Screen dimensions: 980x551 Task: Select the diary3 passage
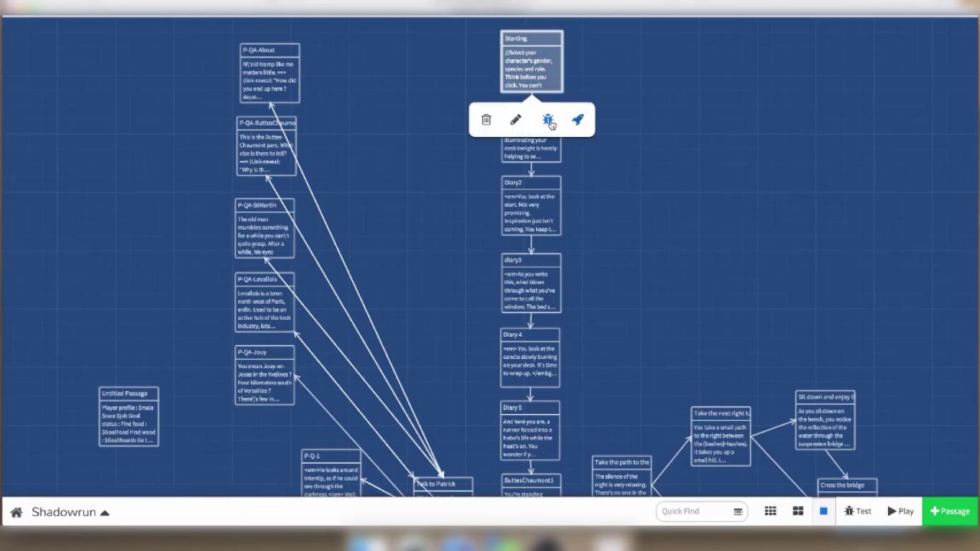(531, 283)
